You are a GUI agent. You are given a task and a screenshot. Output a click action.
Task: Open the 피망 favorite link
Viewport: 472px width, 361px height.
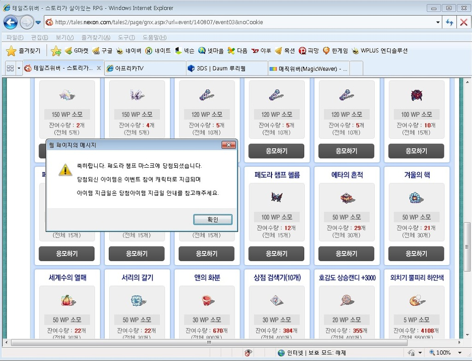[308, 51]
